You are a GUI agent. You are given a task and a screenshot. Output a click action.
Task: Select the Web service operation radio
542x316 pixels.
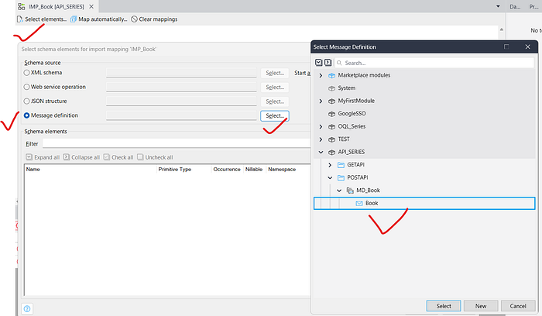(27, 87)
